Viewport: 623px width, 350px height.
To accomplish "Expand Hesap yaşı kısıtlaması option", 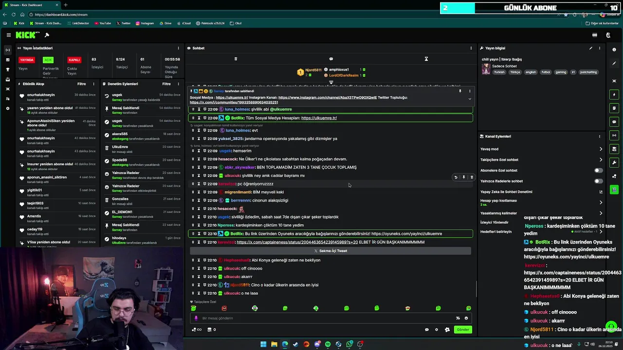I will (x=601, y=202).
